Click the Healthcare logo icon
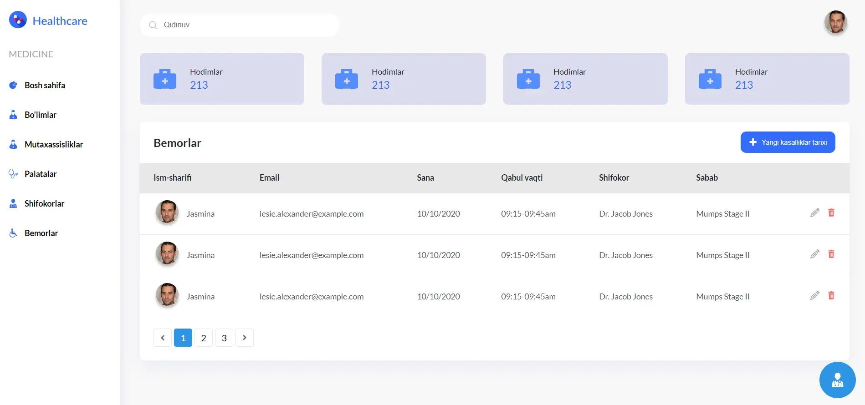 point(18,20)
